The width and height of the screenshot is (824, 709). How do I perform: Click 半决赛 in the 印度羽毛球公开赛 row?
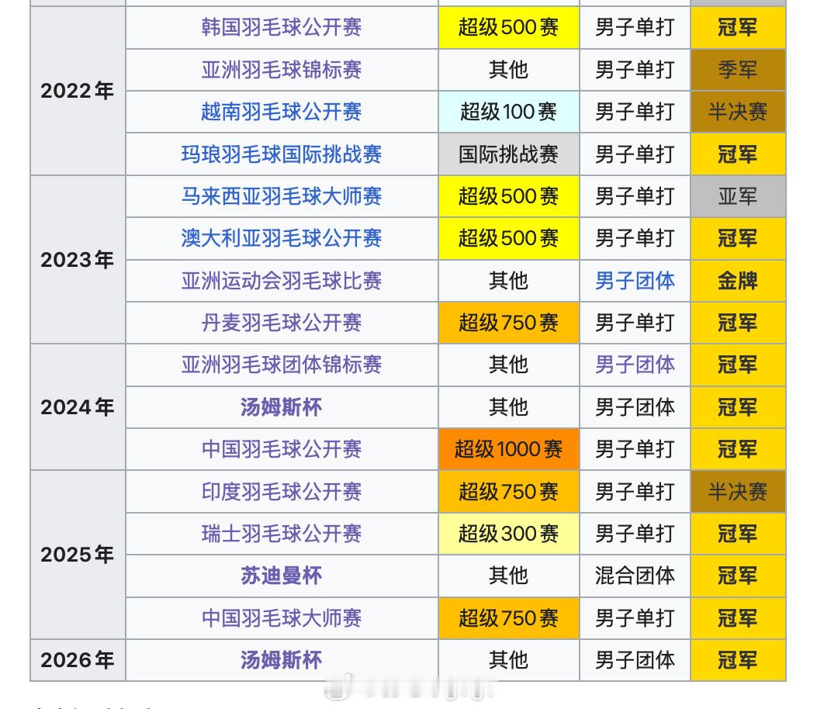[738, 492]
